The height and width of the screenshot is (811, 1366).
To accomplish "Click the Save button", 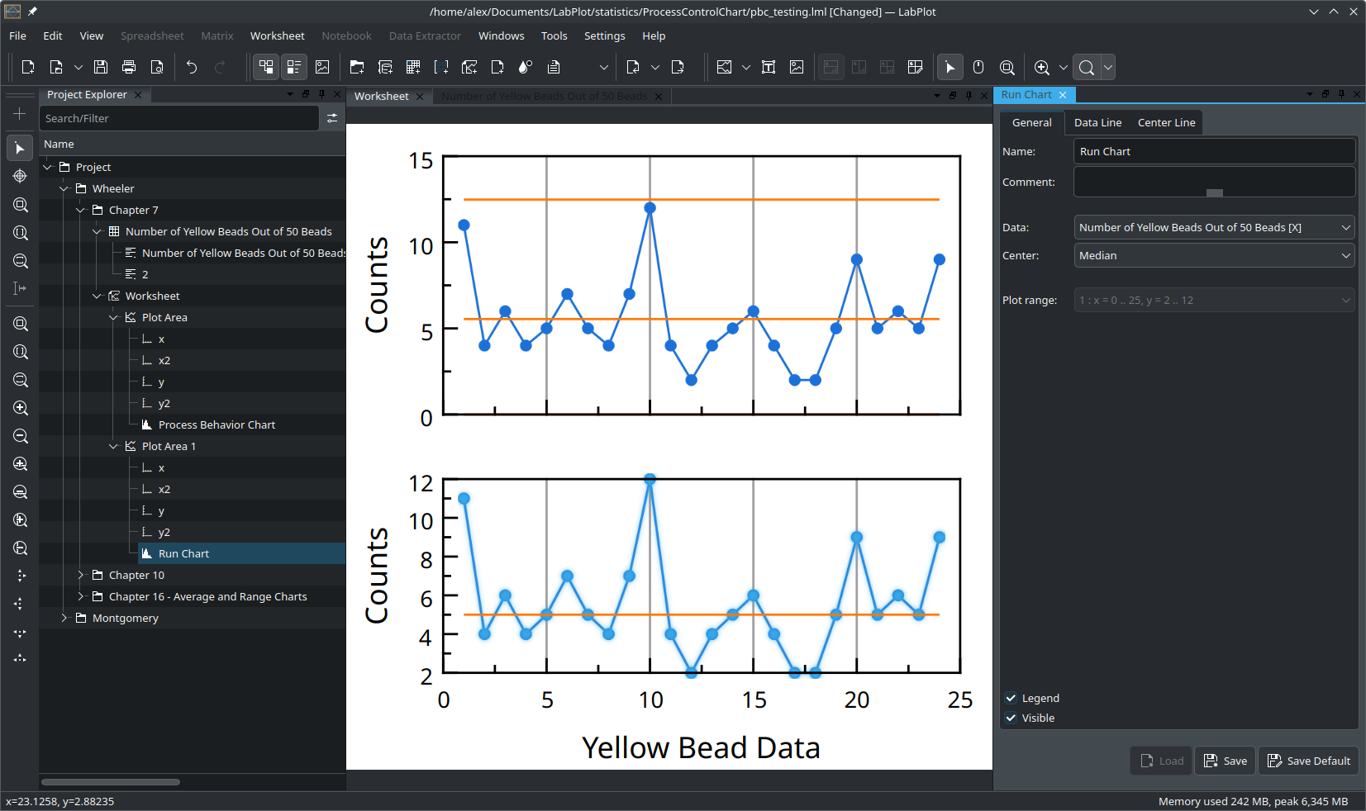I will tap(1226, 761).
